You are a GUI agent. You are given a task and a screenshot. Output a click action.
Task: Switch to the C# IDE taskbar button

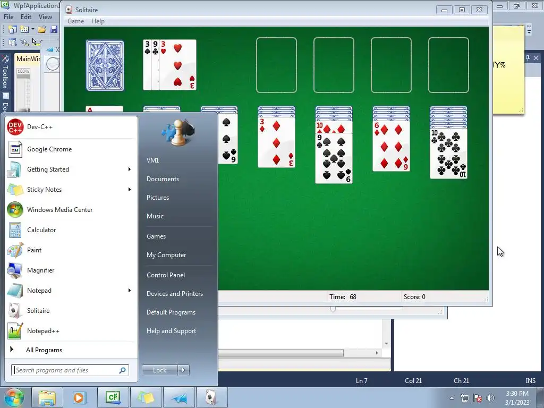(x=113, y=397)
